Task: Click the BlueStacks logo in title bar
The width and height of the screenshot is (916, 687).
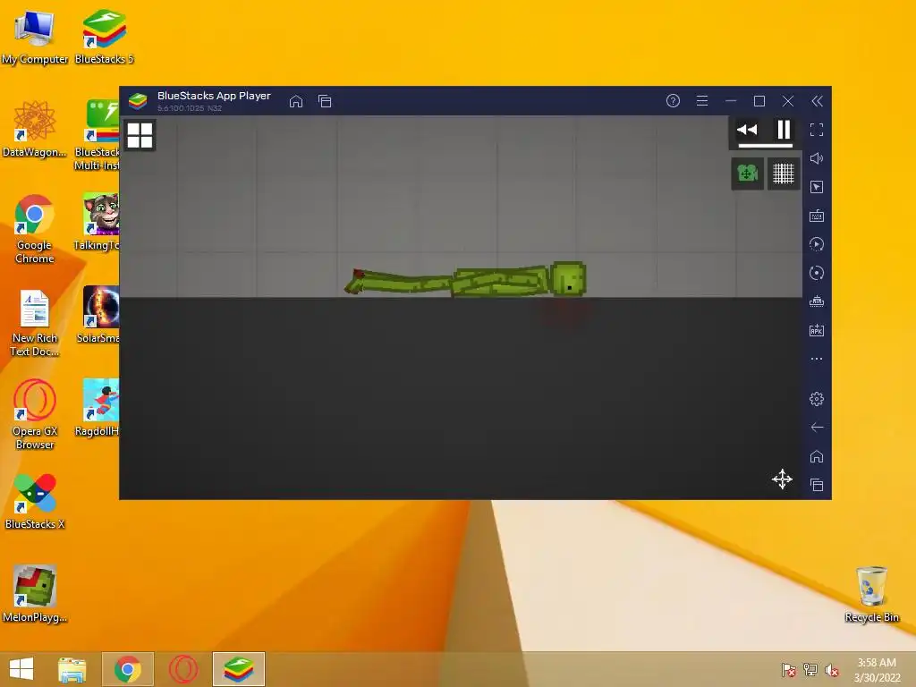Action: pos(138,101)
